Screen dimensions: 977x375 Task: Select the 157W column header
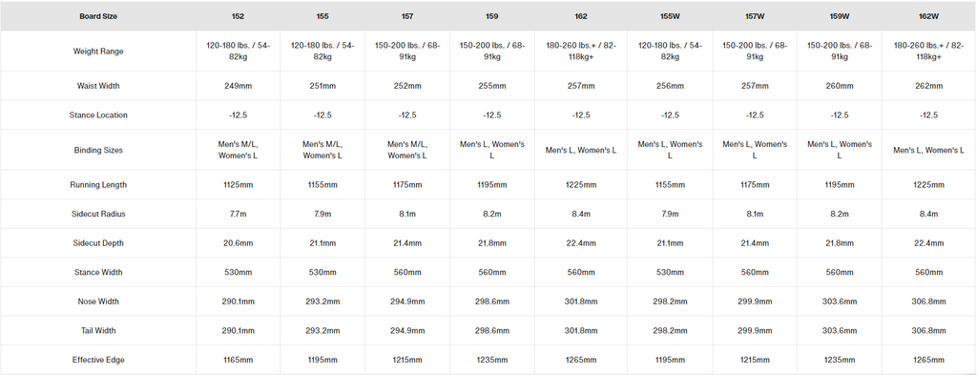tap(756, 17)
